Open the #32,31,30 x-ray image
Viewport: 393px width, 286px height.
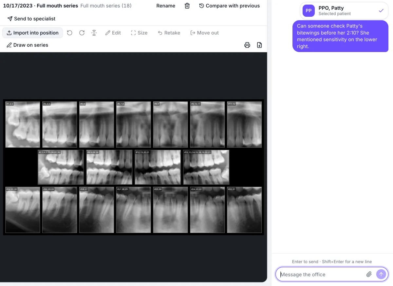23,210
